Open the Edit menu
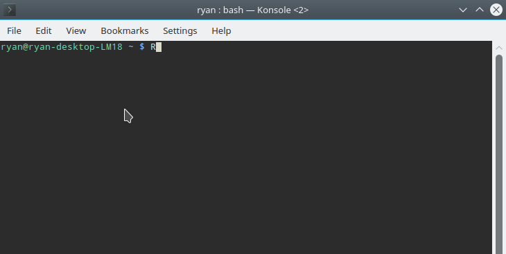The height and width of the screenshot is (254, 506). click(44, 30)
